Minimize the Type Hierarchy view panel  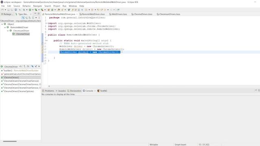(x=35, y=14)
